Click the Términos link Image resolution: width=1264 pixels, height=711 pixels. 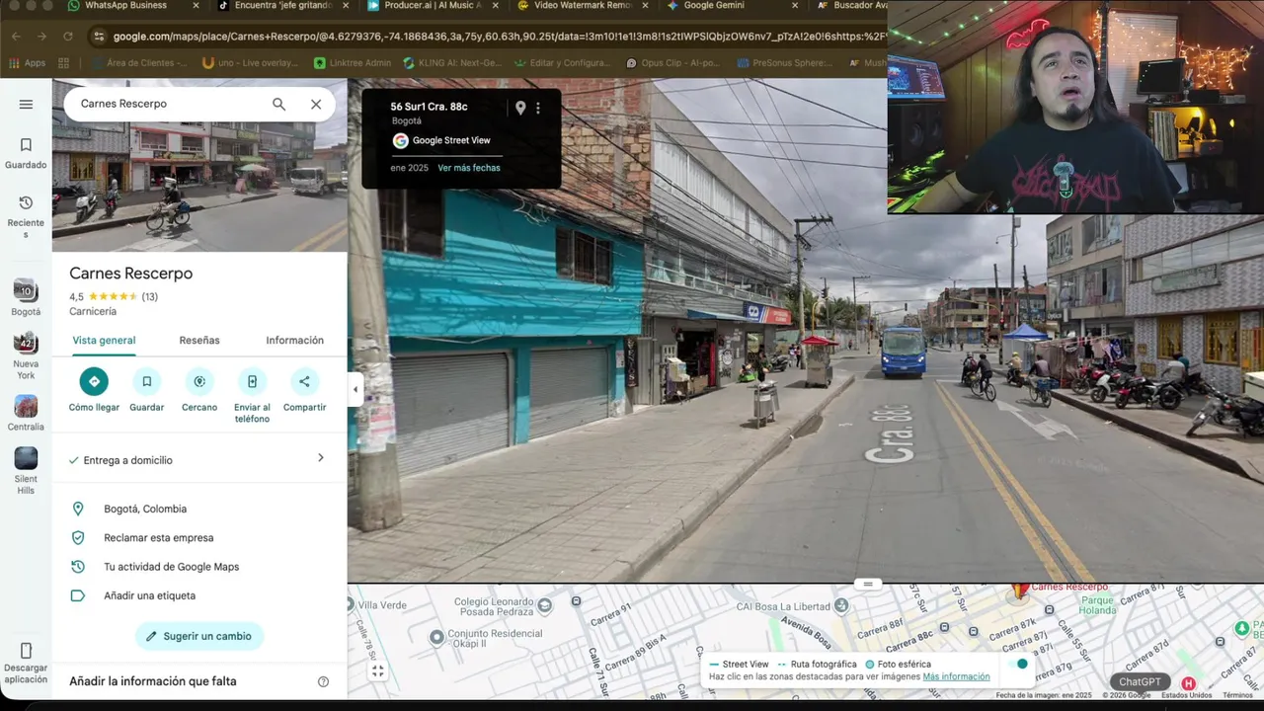(1237, 695)
